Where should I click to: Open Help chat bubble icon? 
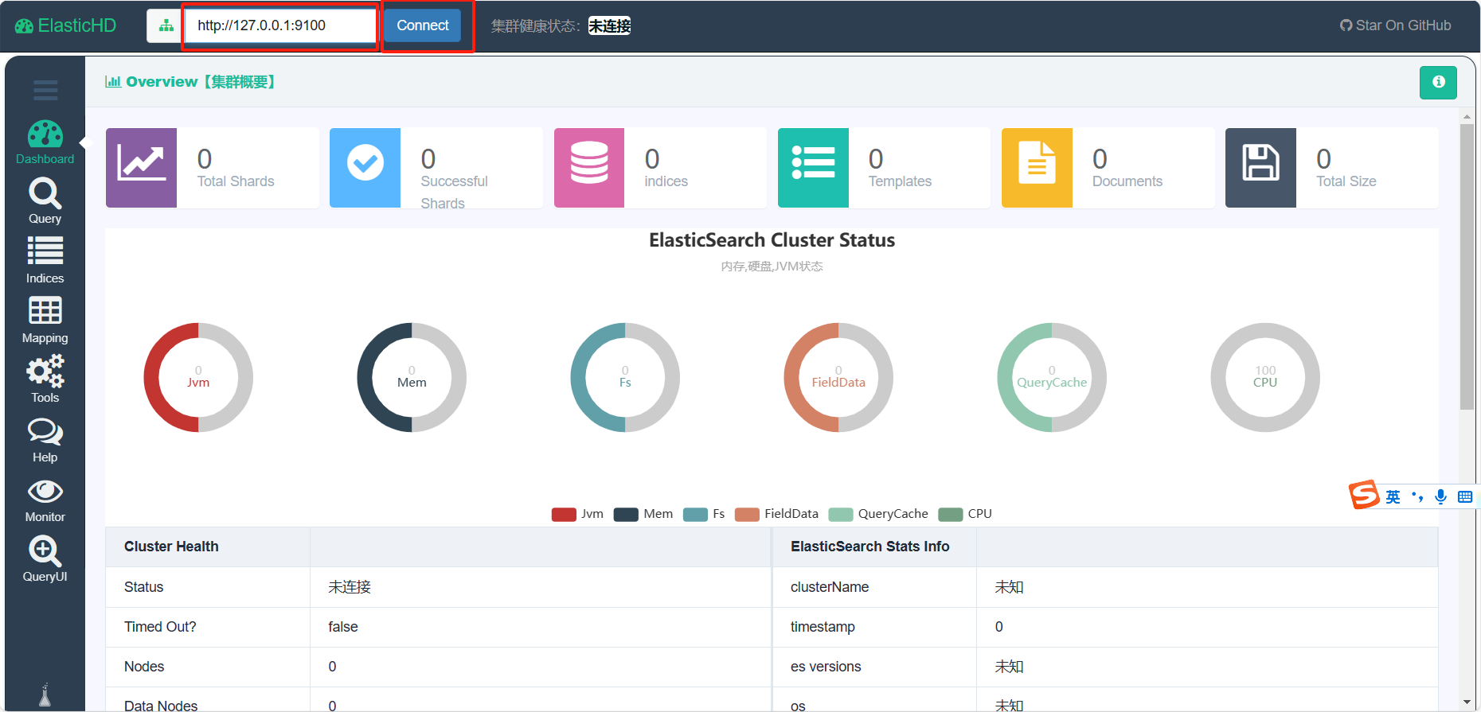coord(45,432)
